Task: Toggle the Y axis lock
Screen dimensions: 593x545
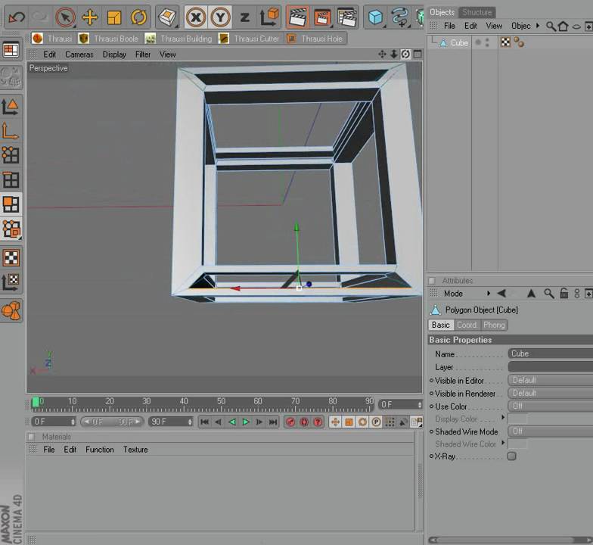Action: pyautogui.click(x=221, y=17)
